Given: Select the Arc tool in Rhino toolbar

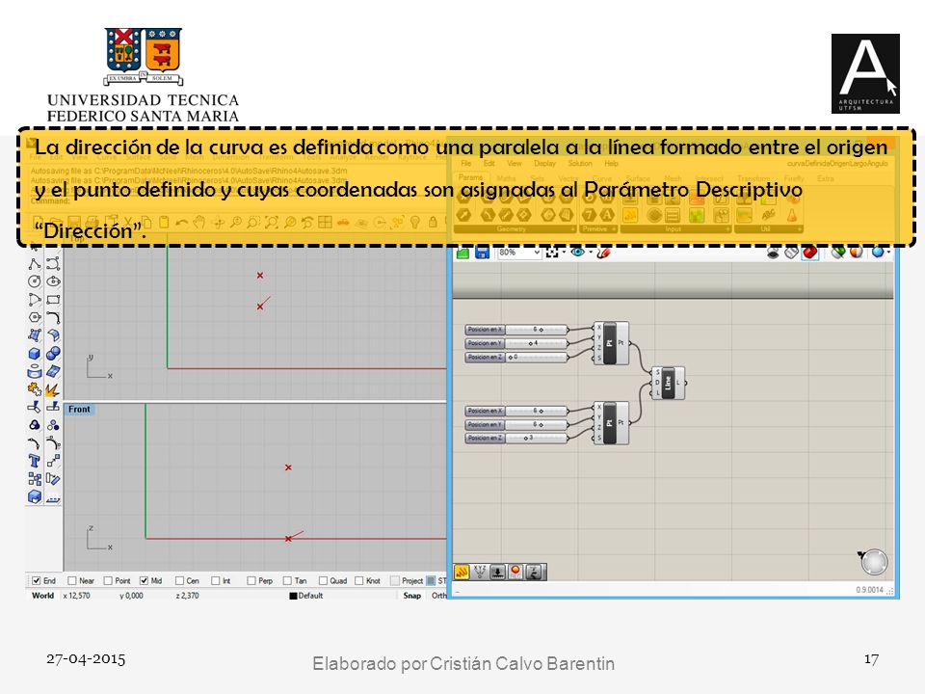Looking at the screenshot, I should pyautogui.click(x=35, y=299).
